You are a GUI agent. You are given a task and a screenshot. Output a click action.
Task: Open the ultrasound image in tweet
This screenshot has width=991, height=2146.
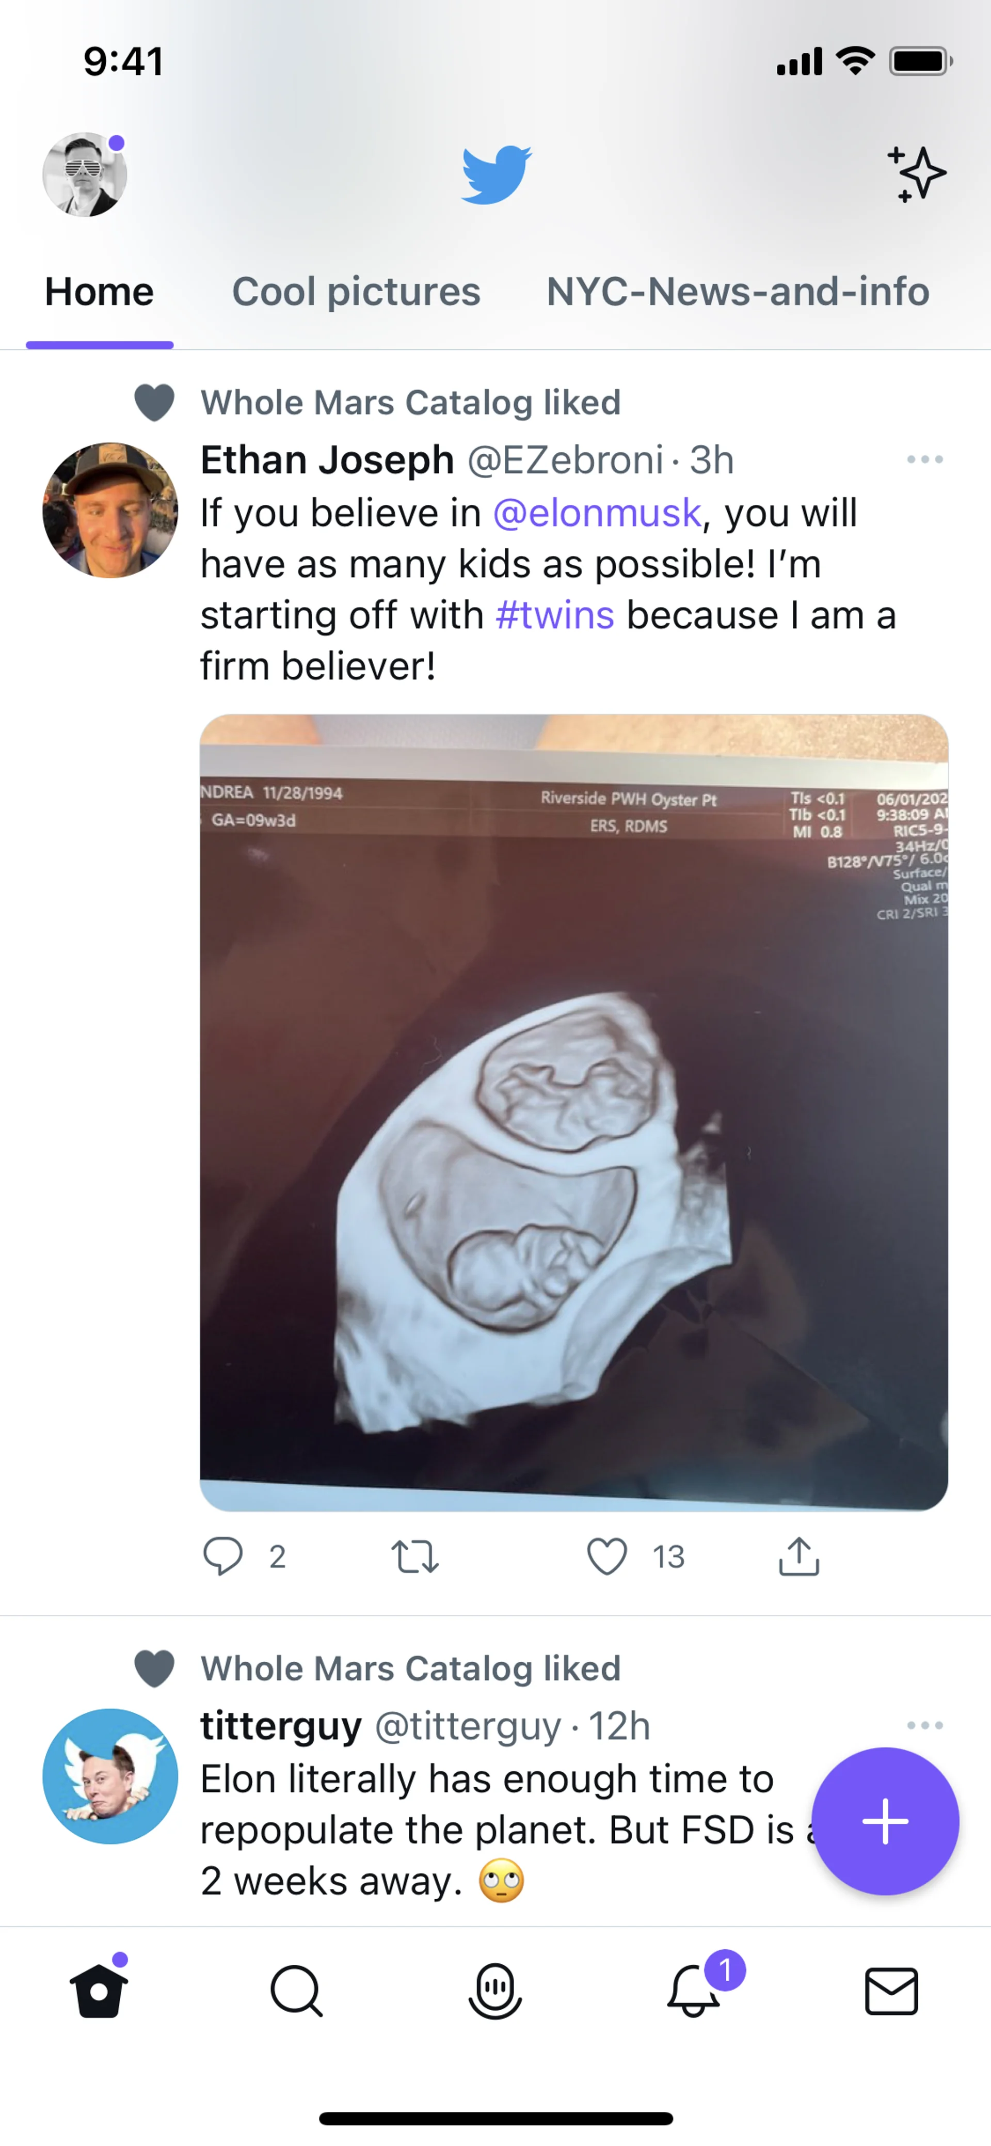(574, 1112)
